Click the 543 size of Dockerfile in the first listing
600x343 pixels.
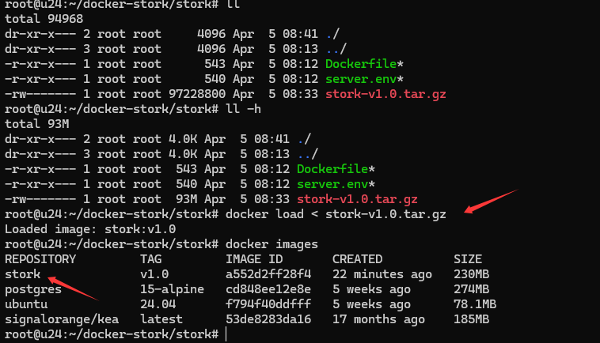[215, 64]
